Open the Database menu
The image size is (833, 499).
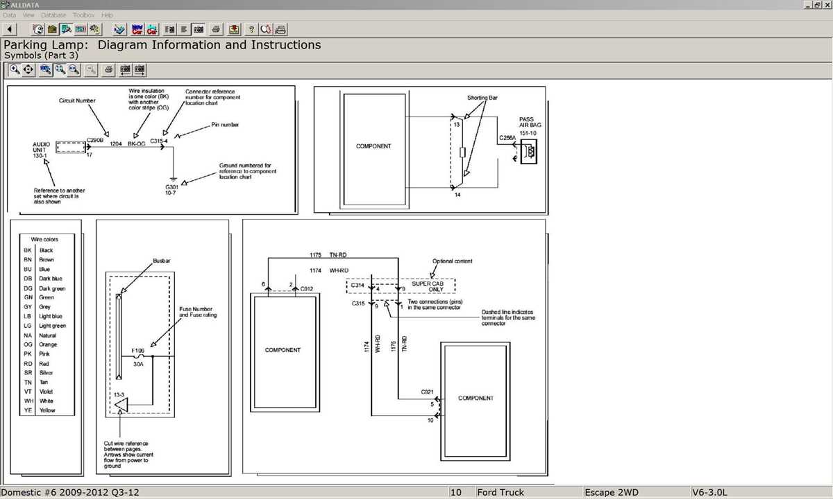tap(53, 15)
